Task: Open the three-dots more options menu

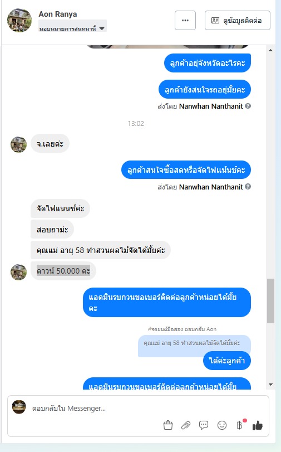Action: pos(185,20)
